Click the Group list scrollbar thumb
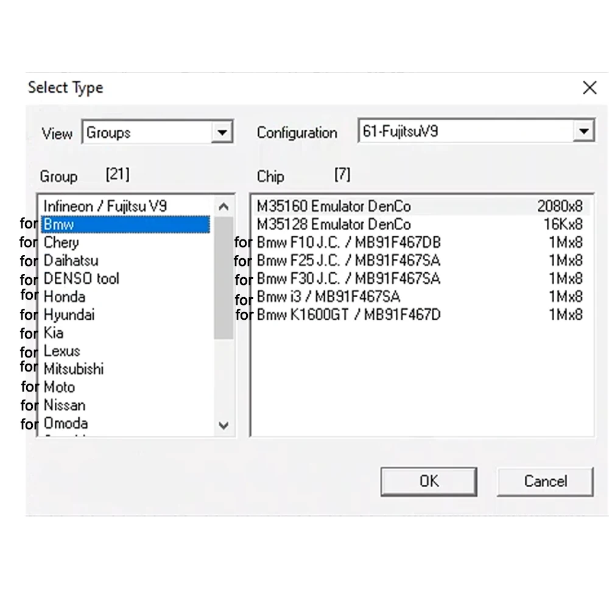Viewport: 609px width, 609px height. pos(224,277)
